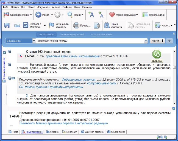This screenshot has height=141, width=178.
Task: Click Set bookmark (Установить закладку) flag icon
Action: (x=51, y=26)
